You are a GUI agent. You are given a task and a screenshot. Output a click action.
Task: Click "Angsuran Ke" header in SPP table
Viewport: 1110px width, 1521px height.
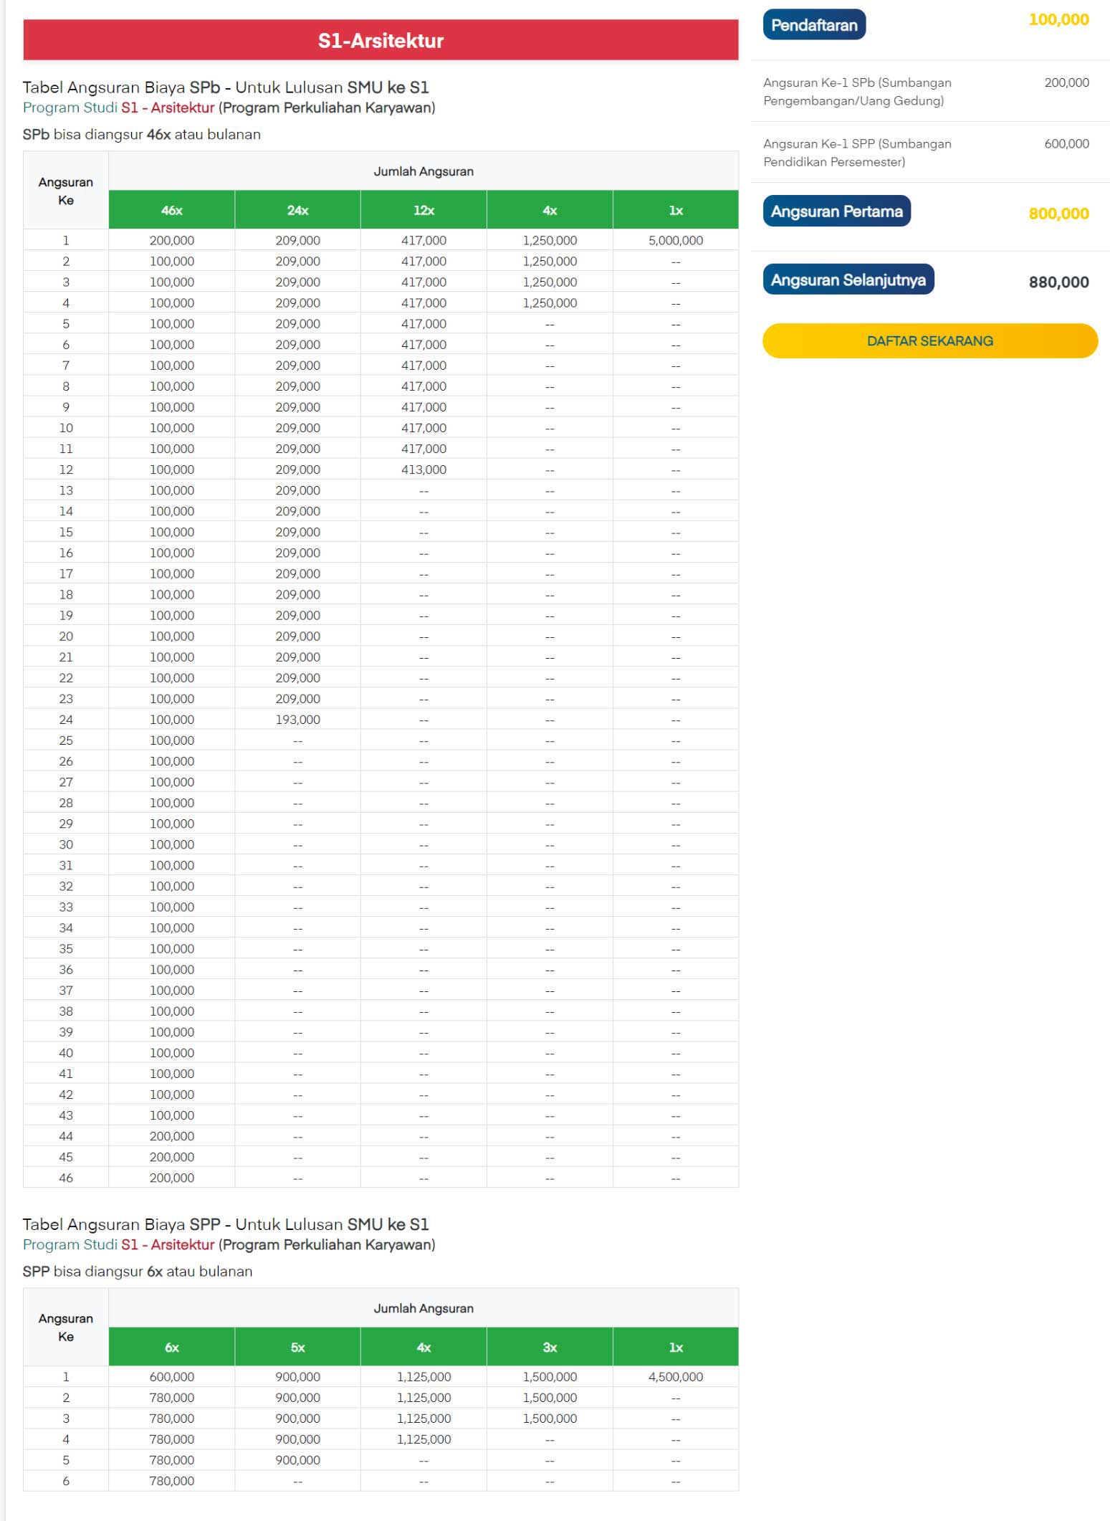66,1327
